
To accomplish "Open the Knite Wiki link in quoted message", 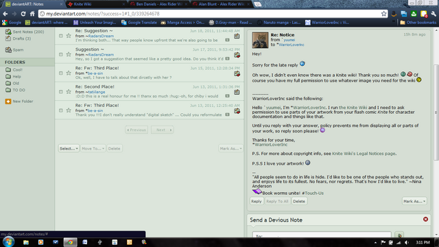I will point(353,108).
